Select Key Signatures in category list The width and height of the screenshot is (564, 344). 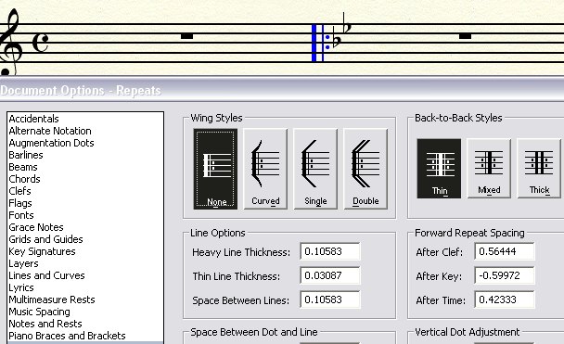(x=42, y=251)
